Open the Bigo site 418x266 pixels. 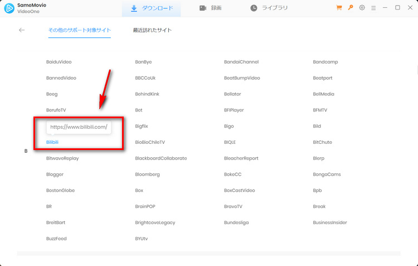229,126
